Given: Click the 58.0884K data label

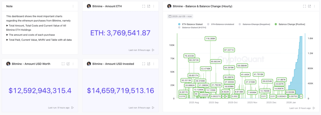Looking at the screenshot, I should click(242, 66).
